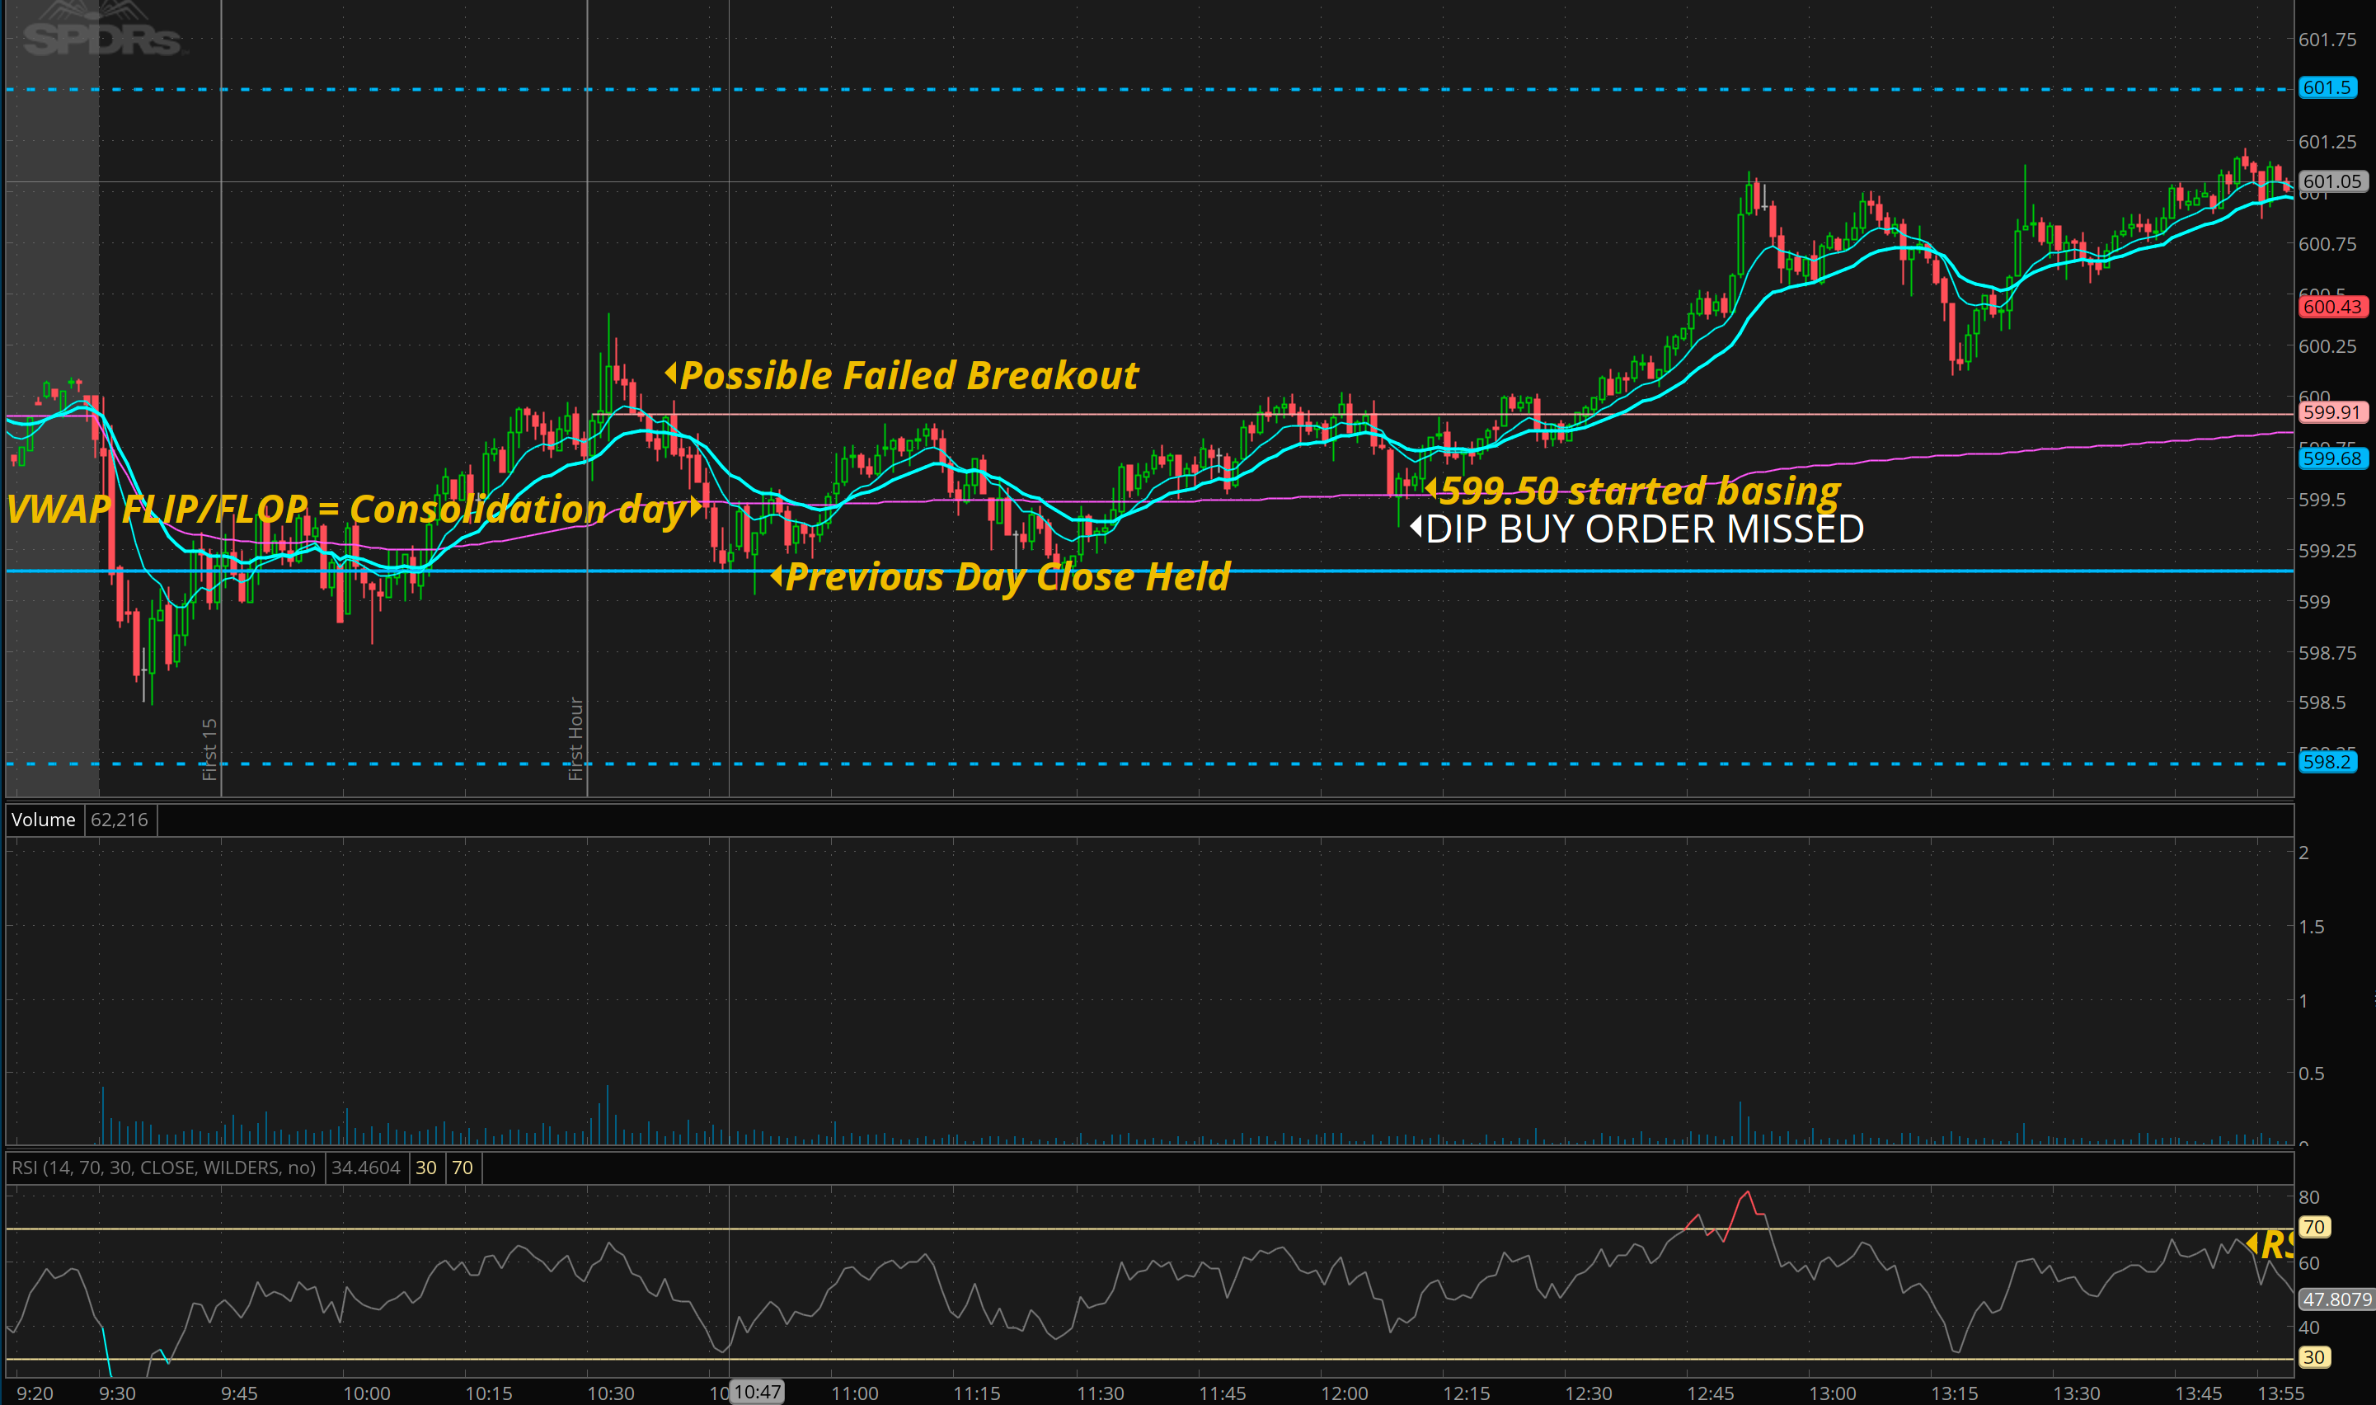This screenshot has width=2376, height=1405.
Task: Open the RSI study settings label
Action: tap(162, 1168)
